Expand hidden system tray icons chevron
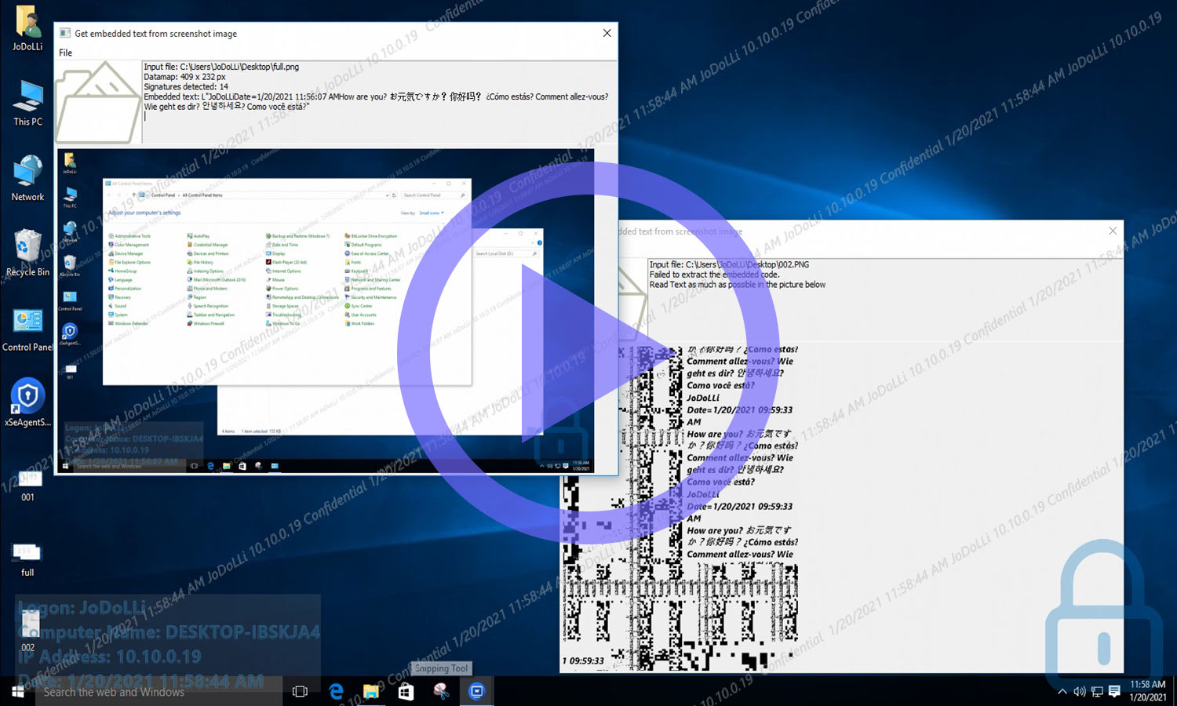 pos(1062,691)
